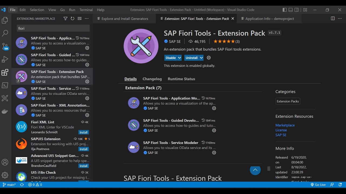Select the Details tab

pos(131,79)
